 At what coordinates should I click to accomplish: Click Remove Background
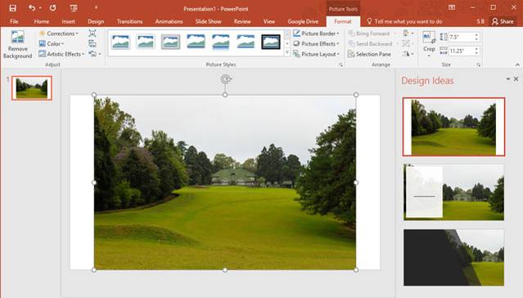pyautogui.click(x=17, y=45)
